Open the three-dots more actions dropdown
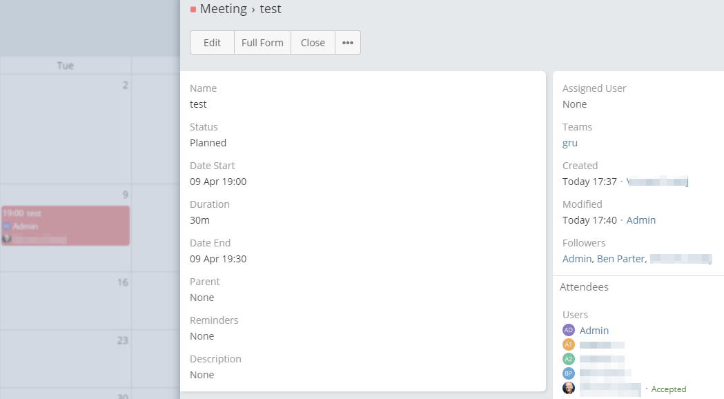This screenshot has width=724, height=399. (348, 43)
